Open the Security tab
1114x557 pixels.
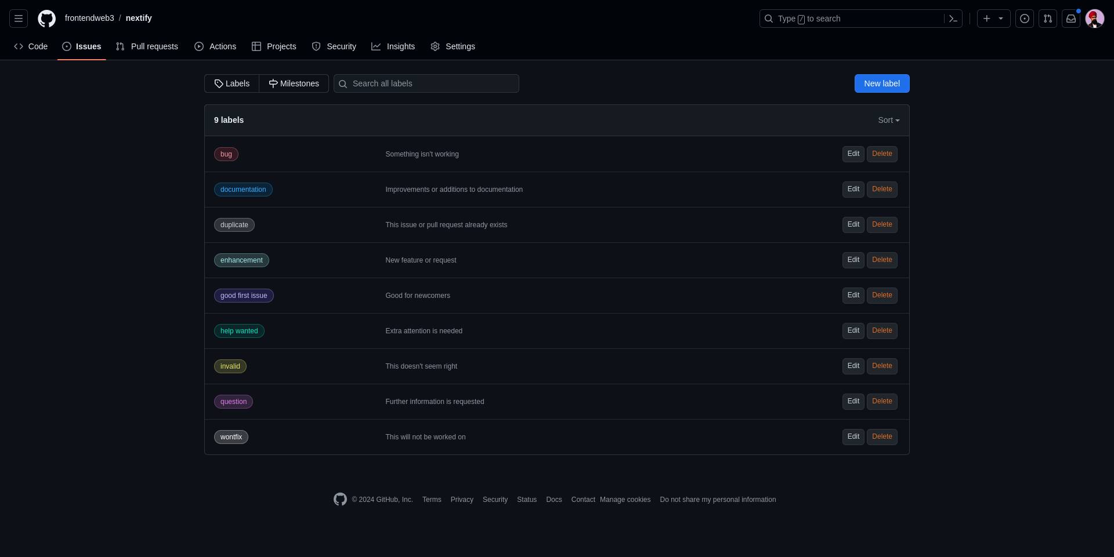click(x=334, y=46)
